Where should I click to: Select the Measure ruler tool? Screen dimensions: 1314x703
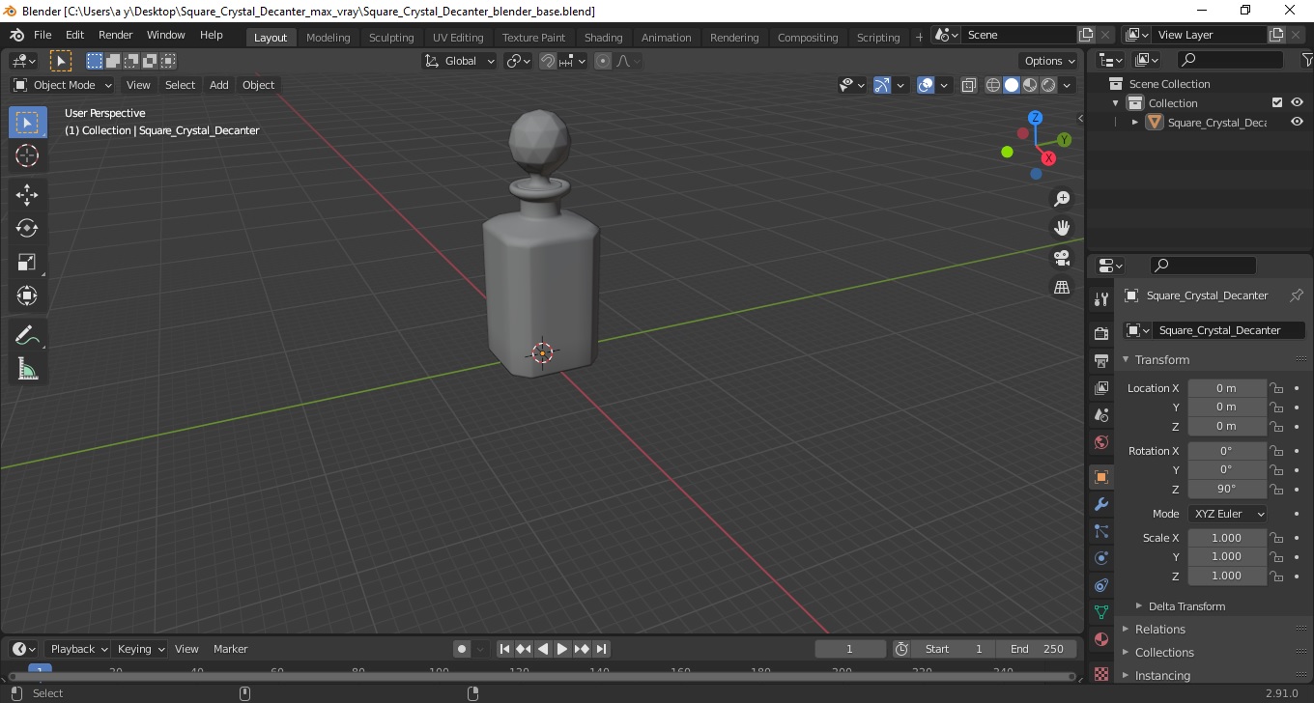[x=27, y=369]
